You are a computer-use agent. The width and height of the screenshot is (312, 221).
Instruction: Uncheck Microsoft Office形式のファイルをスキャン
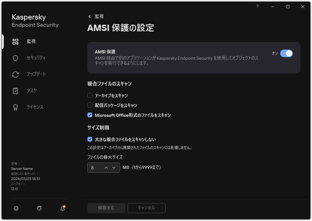coord(90,115)
